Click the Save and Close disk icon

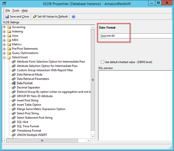(7, 17)
